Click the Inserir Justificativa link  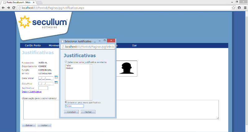[31, 92]
